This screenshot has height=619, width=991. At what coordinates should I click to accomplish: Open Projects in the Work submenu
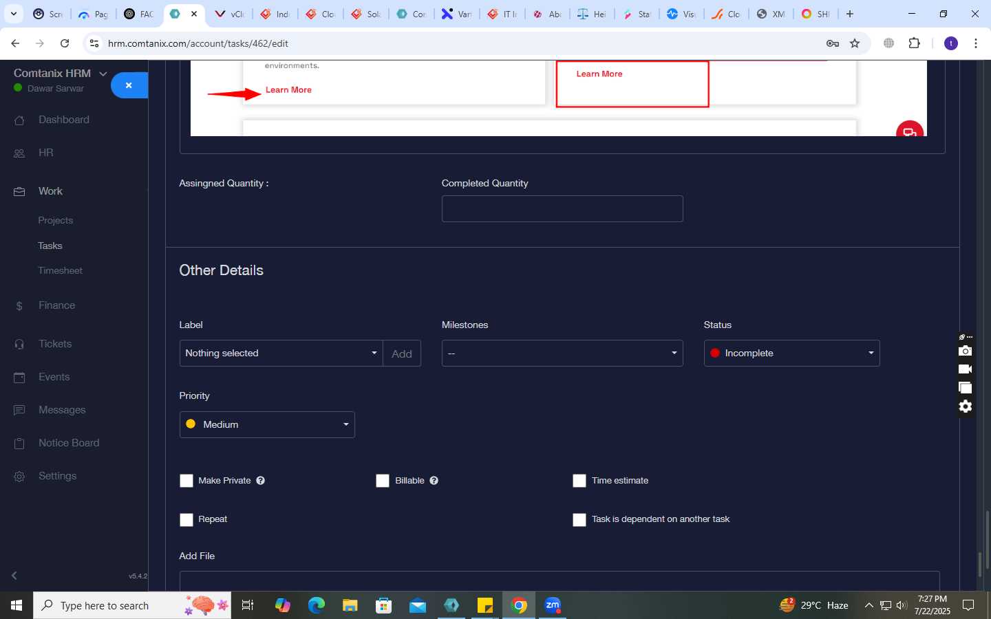(x=56, y=221)
